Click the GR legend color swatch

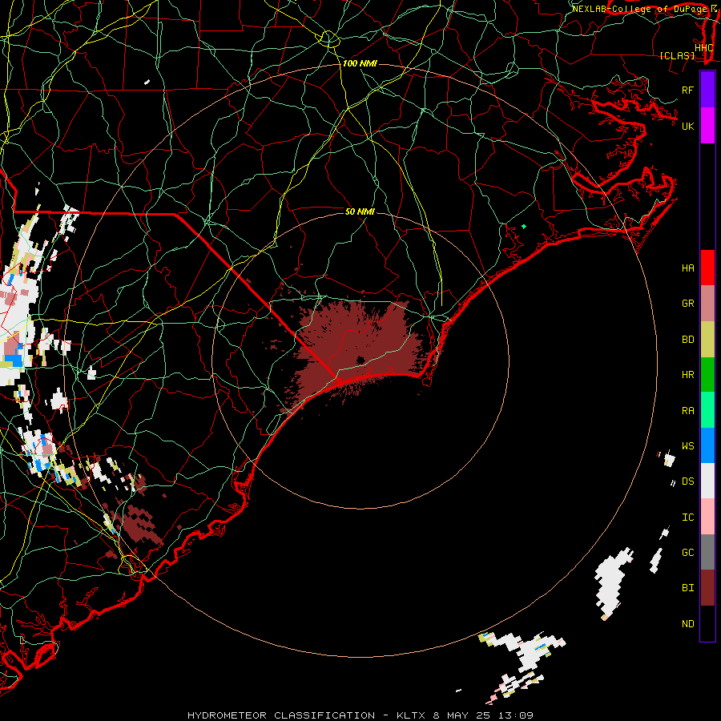click(707, 303)
